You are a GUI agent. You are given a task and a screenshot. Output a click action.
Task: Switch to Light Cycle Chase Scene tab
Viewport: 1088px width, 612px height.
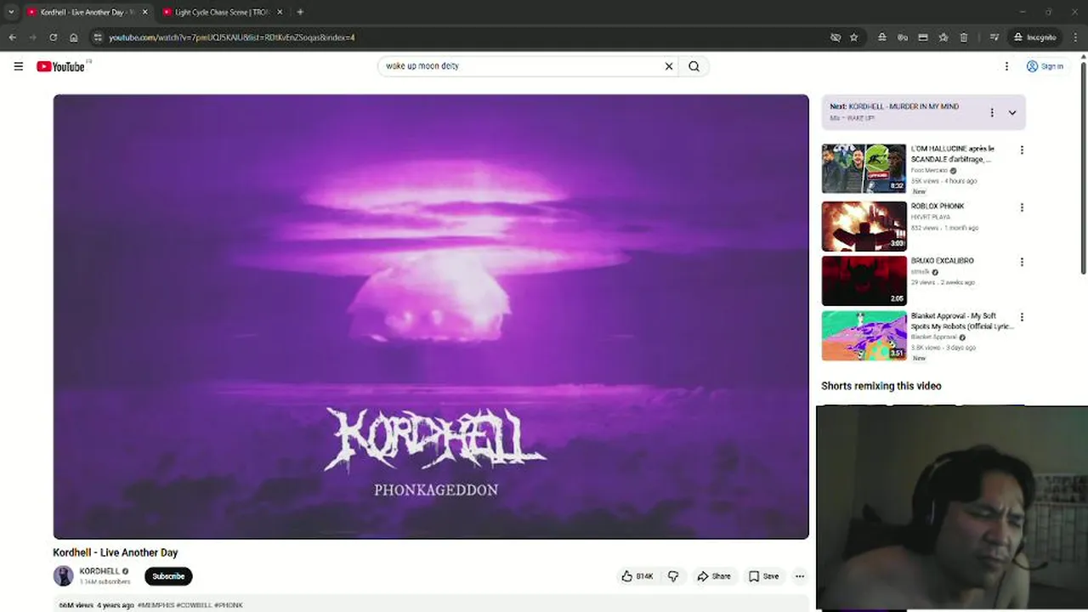(223, 12)
